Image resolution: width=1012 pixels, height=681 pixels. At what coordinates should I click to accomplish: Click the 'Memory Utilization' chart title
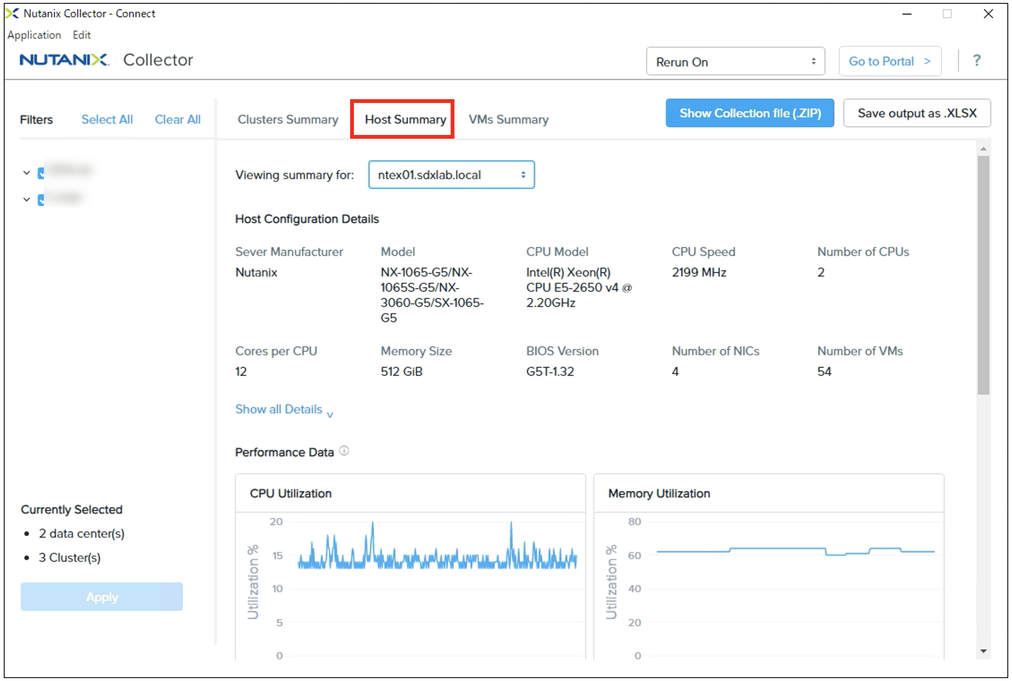click(x=658, y=493)
